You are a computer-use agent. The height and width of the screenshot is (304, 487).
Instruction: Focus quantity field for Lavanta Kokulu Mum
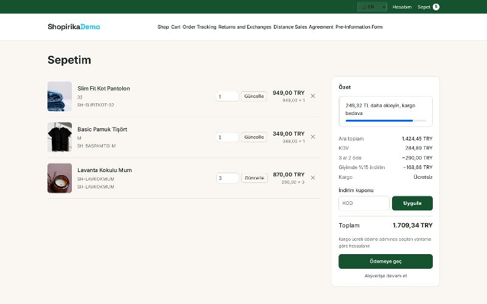(x=227, y=178)
